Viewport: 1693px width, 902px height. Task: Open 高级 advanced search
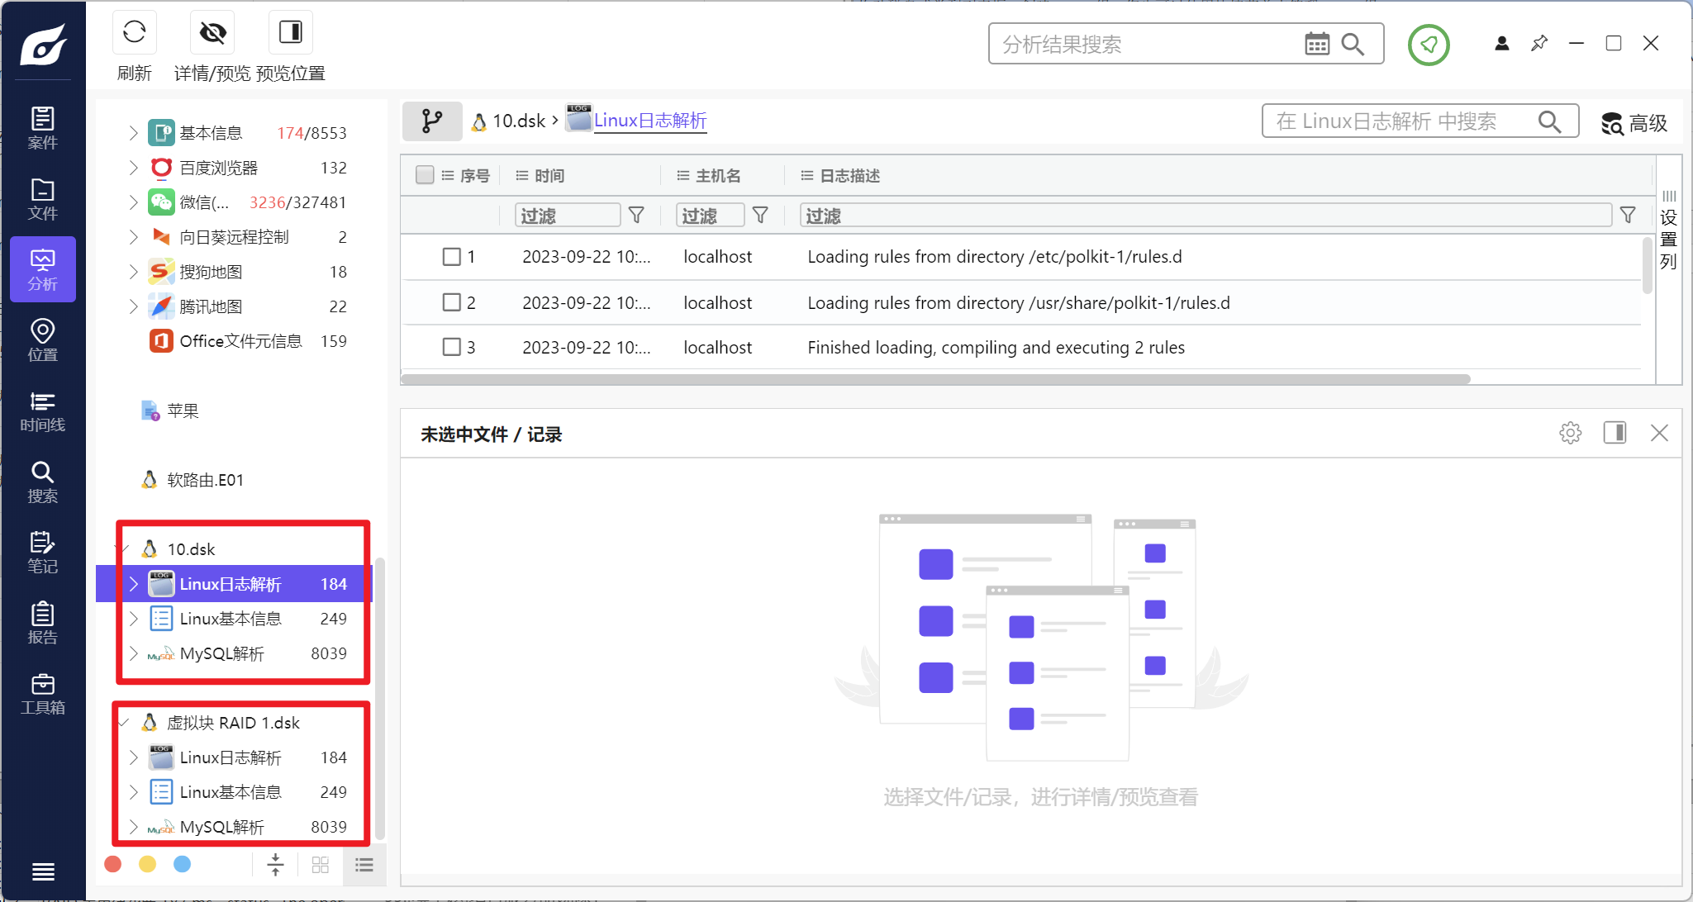[1635, 123]
